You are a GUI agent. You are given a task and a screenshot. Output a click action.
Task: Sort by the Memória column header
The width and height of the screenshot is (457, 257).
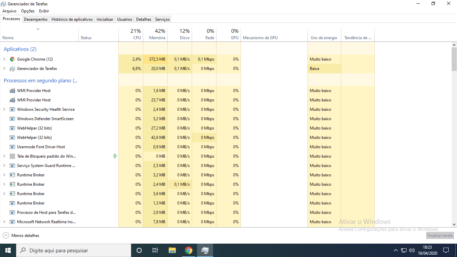click(x=155, y=34)
